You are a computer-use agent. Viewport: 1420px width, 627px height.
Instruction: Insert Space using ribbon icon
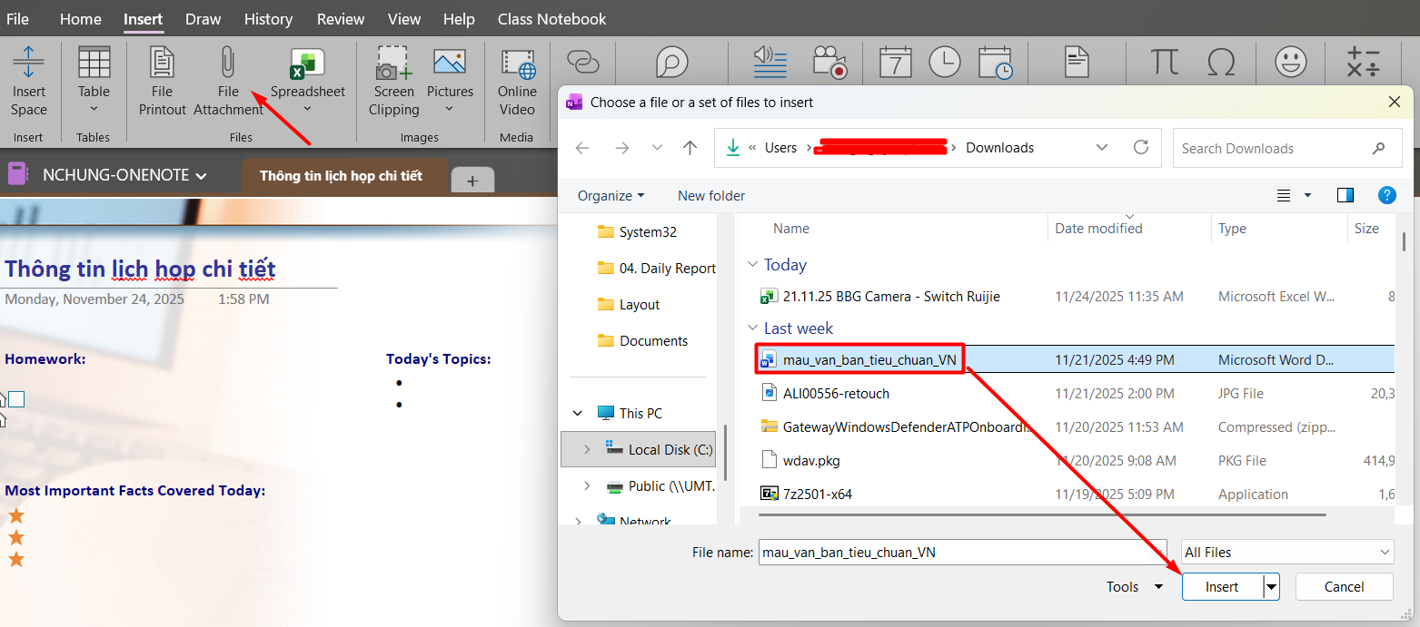pyautogui.click(x=28, y=64)
